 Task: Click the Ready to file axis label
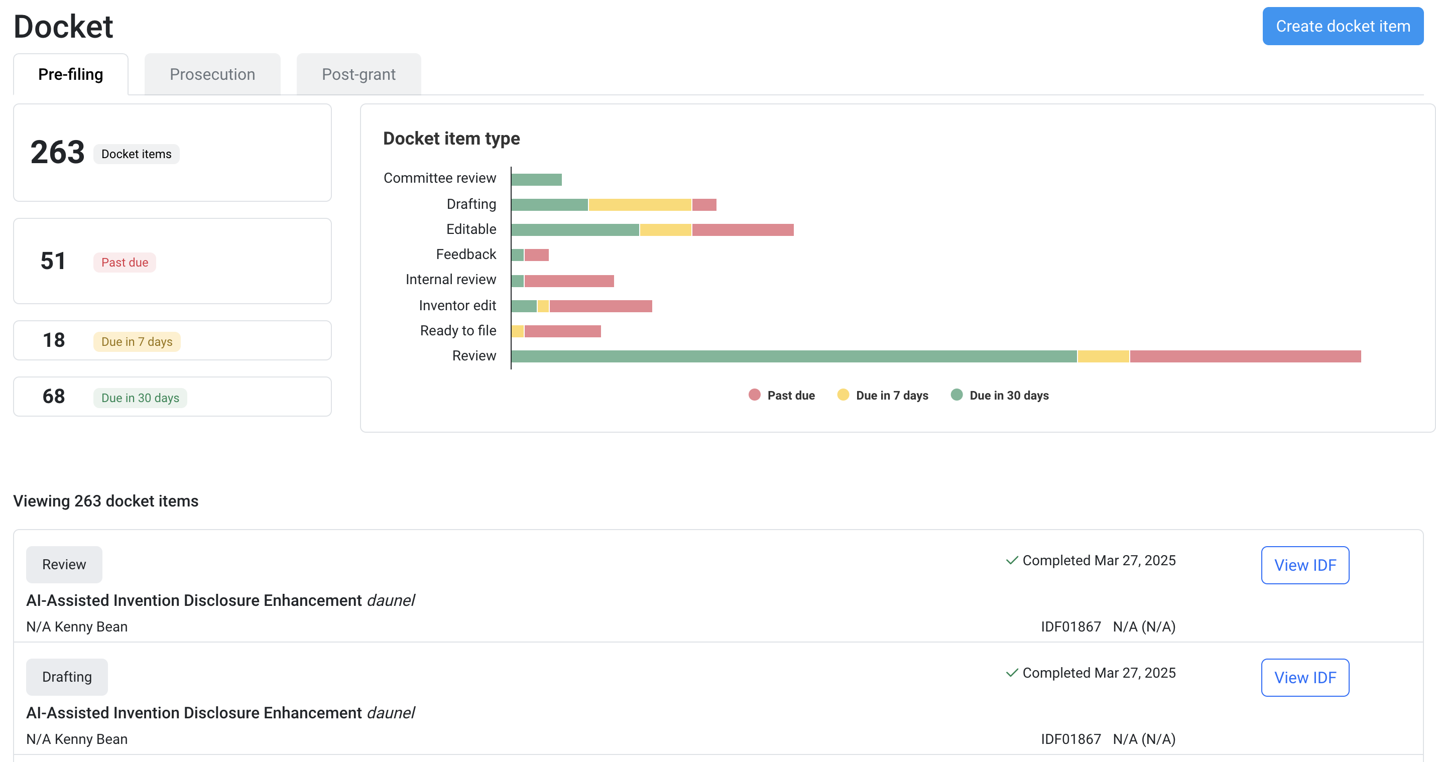(x=458, y=331)
